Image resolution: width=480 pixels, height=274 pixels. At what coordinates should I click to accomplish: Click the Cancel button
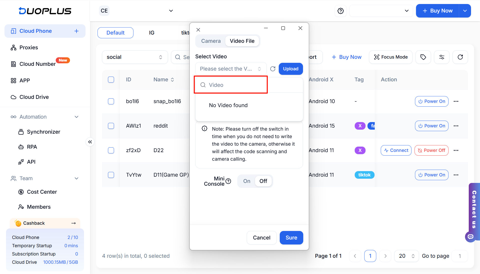(261, 238)
